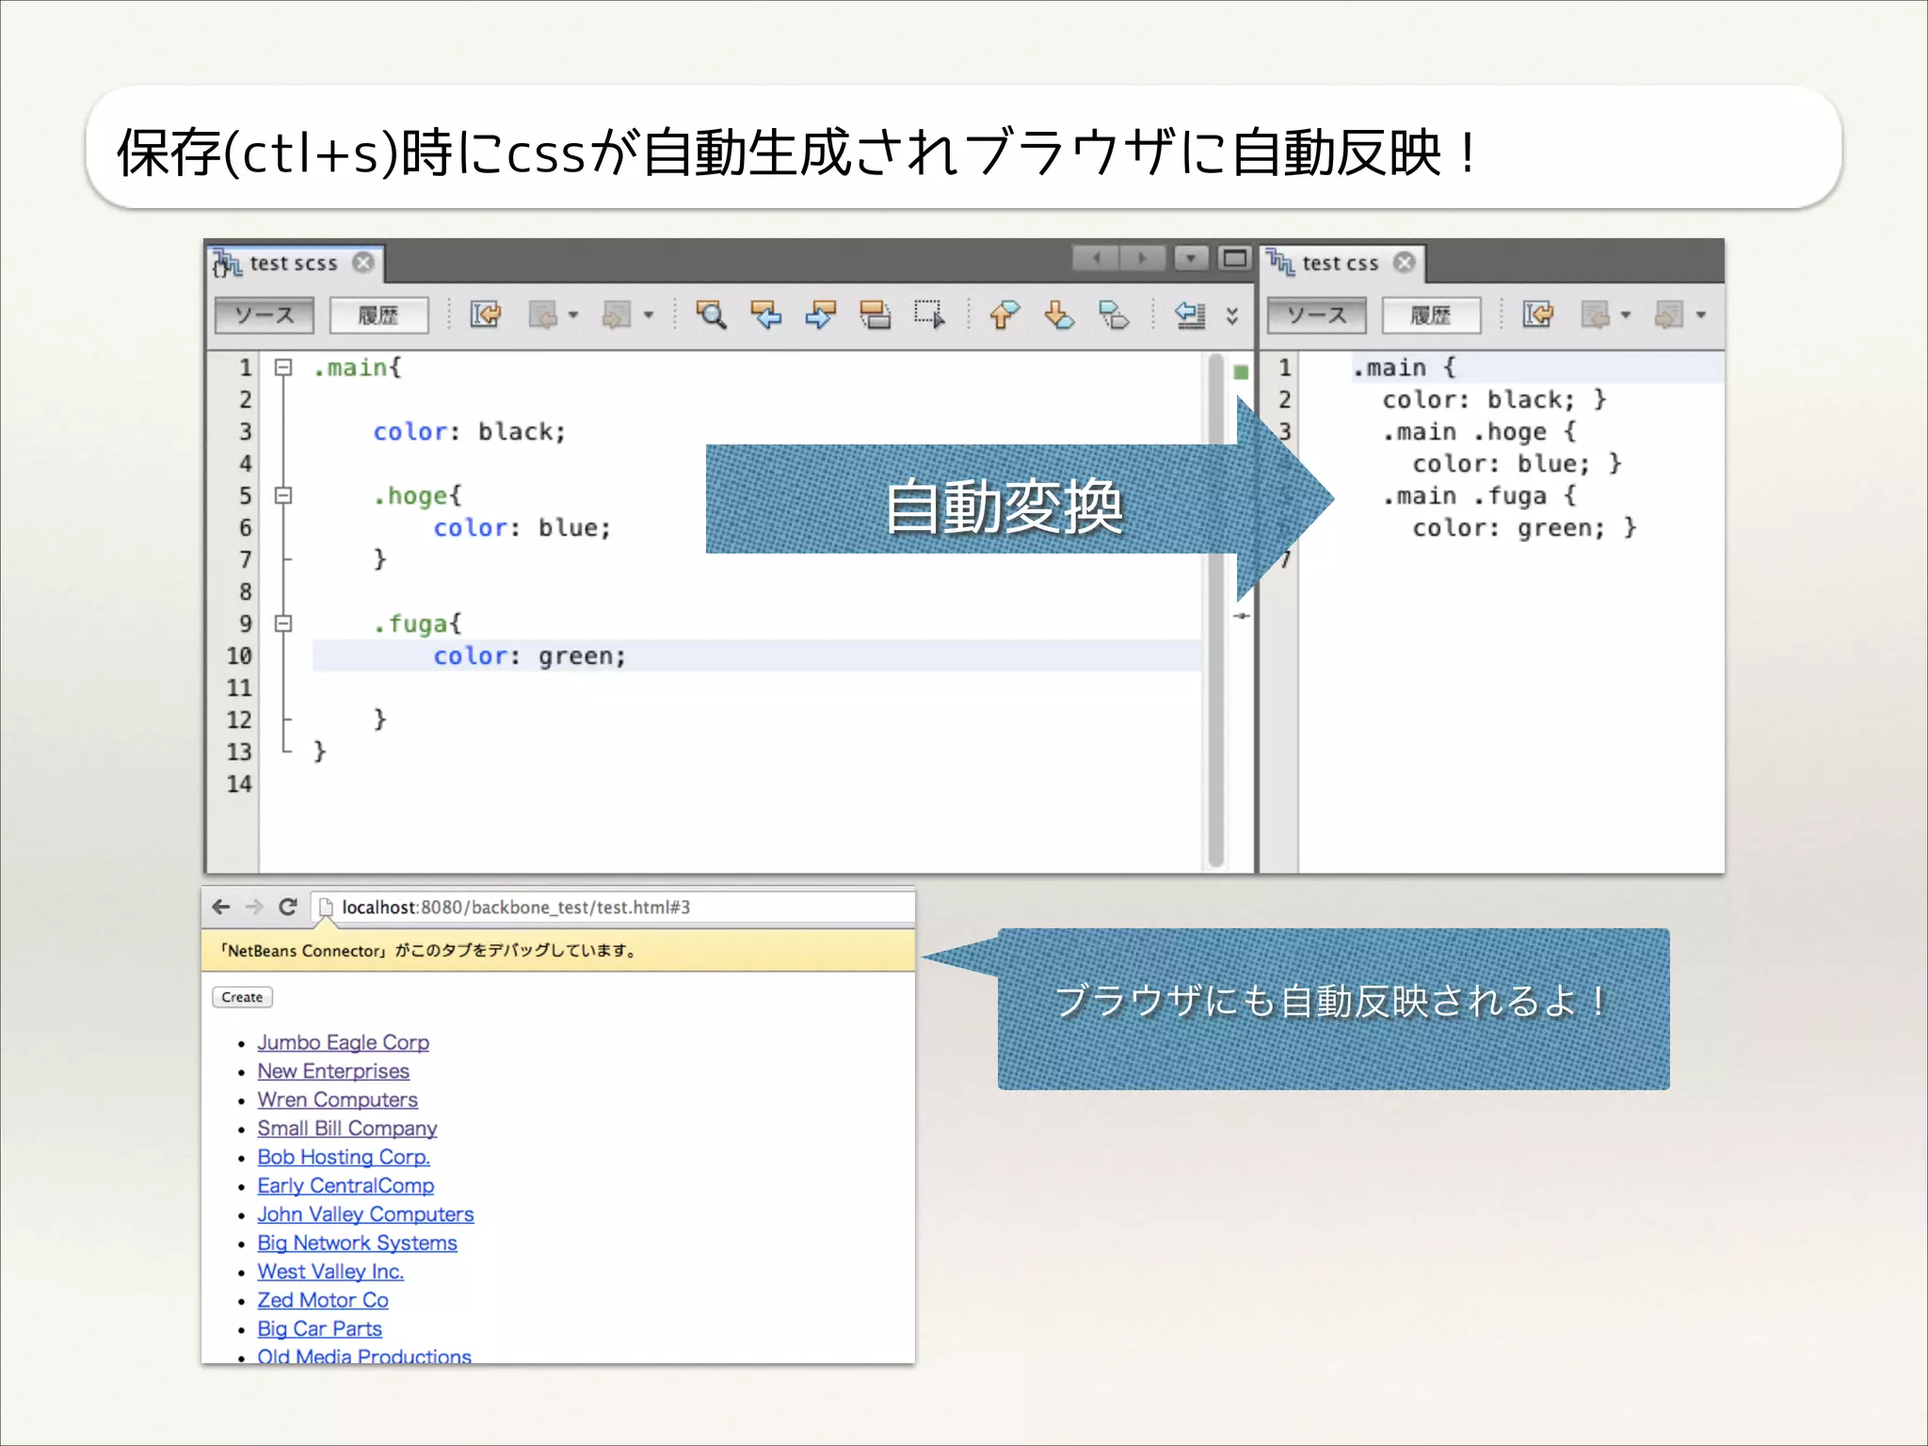
Task: Open forward dropdown arrow in css toolbar
Action: pyautogui.click(x=1700, y=315)
